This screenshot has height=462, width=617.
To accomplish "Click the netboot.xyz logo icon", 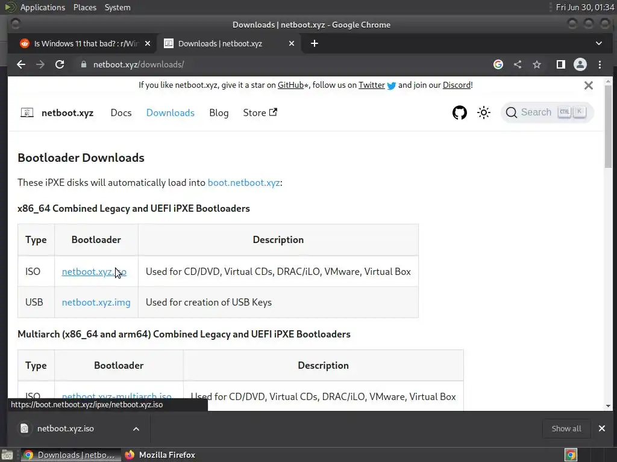I will click(x=27, y=112).
